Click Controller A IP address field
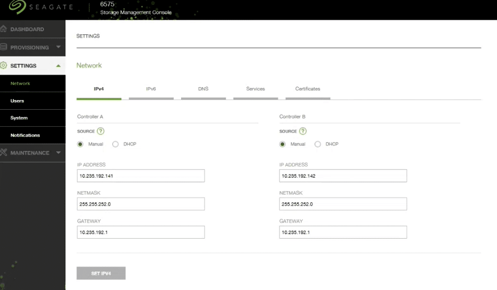Screen dimensions: 497x290 [x=141, y=176]
